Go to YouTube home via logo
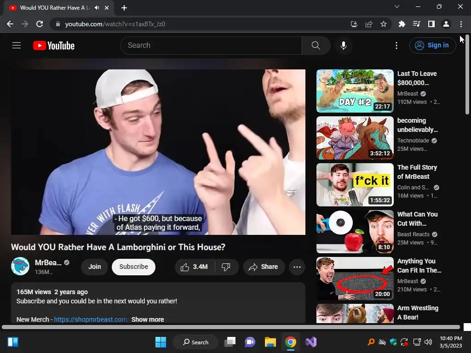 [54, 46]
